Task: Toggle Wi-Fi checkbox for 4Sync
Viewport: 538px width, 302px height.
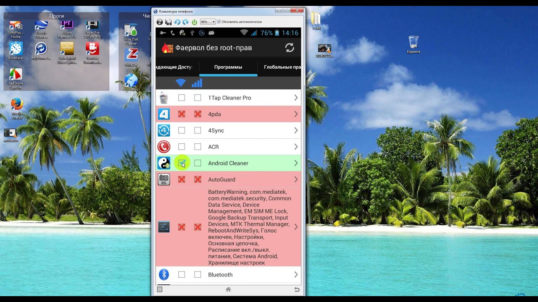Action: (182, 130)
